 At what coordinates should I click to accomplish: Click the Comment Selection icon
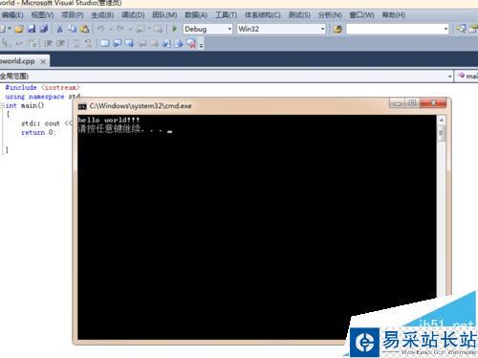point(76,43)
